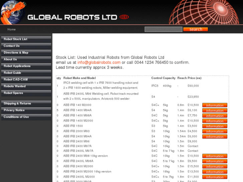This screenshot has height=182, width=243.
Task: Open information for ABB IRB 2400L M98A
Action: click(215, 161)
